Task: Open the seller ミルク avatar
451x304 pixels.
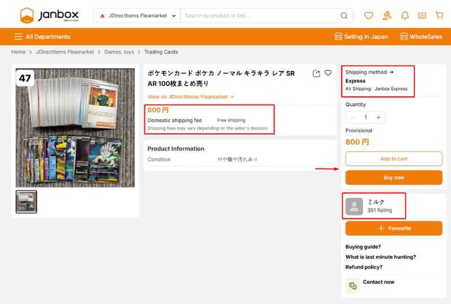Action: click(x=354, y=206)
